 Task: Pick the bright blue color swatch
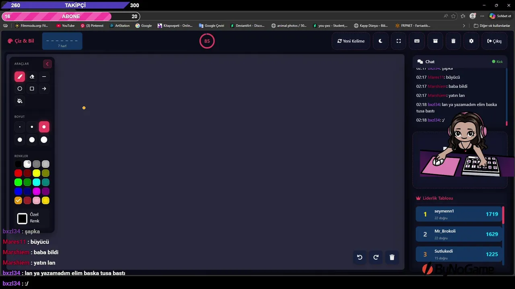click(18, 191)
